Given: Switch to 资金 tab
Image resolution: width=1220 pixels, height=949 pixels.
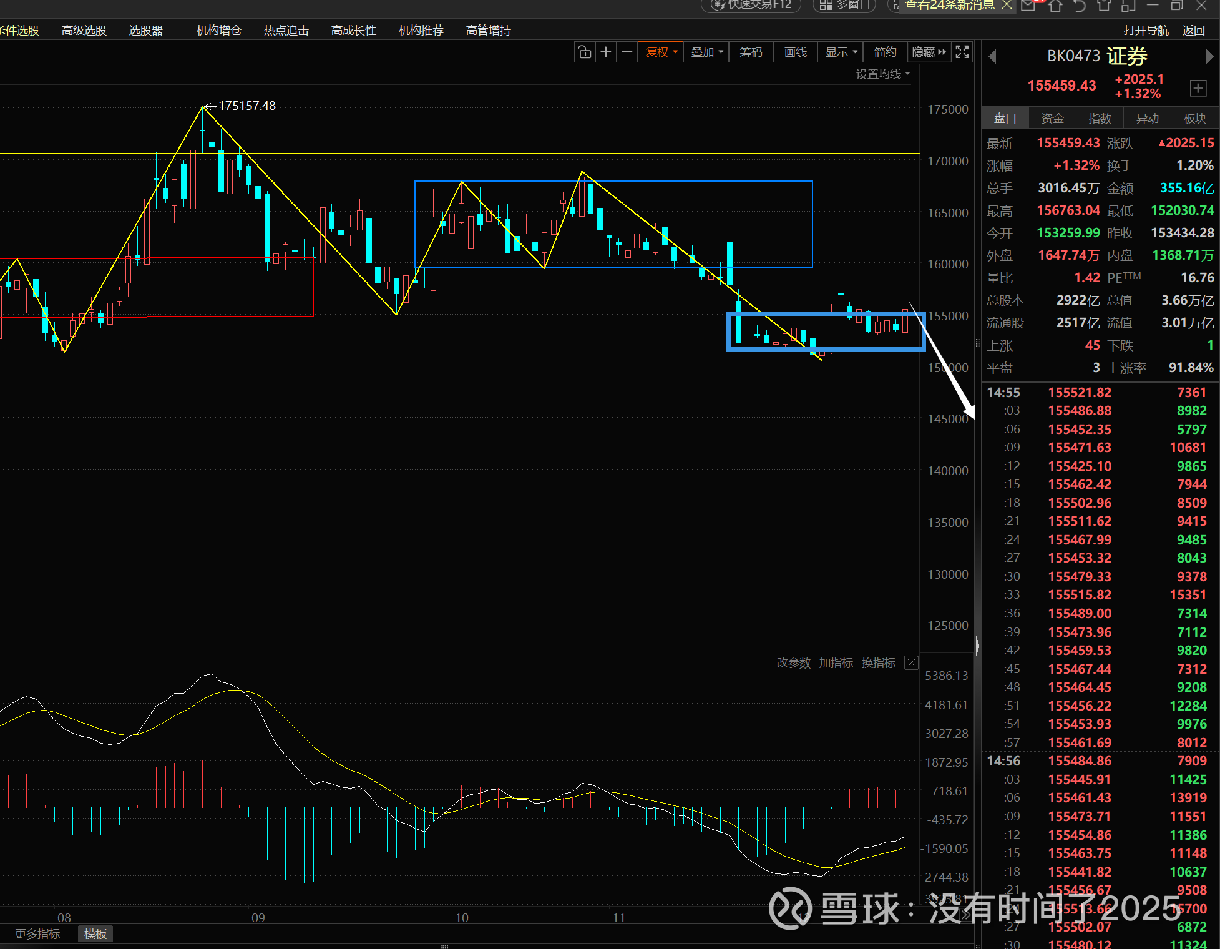Looking at the screenshot, I should coord(1052,119).
